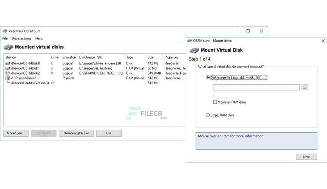Image resolution: width=327 pixels, height=189 pixels.
Task: Close the Mount drive dialog
Action: click(x=323, y=41)
